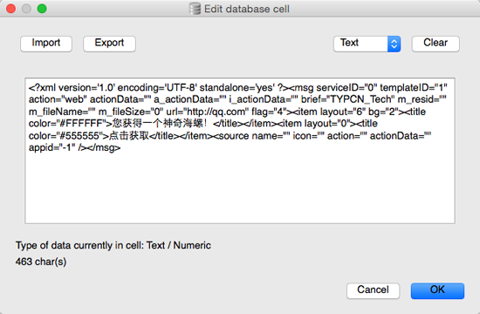The image size is (480, 314).
Task: Open the Text data type dropdown
Action: coord(367,44)
